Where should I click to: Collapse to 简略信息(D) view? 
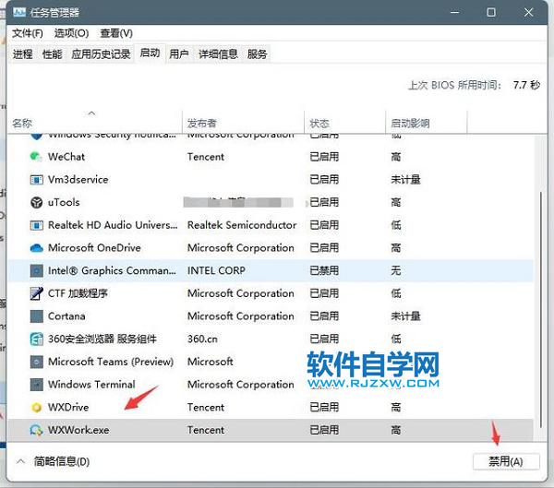pos(53,461)
